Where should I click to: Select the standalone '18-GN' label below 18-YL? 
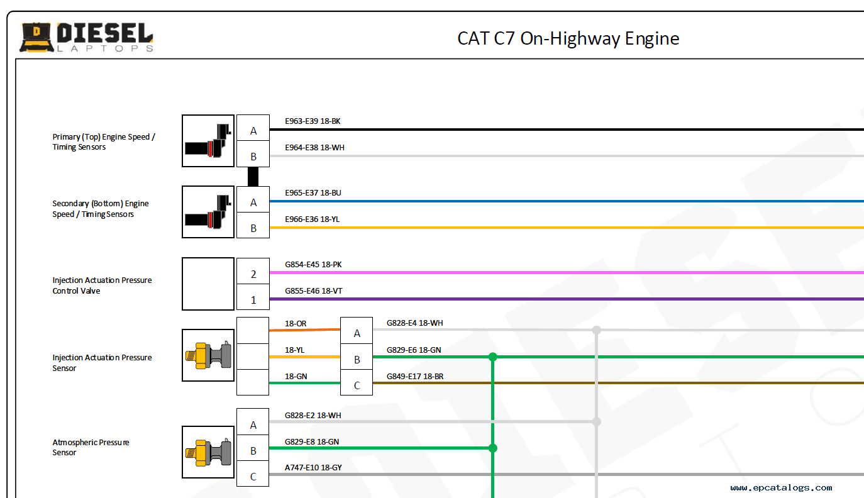tap(296, 376)
